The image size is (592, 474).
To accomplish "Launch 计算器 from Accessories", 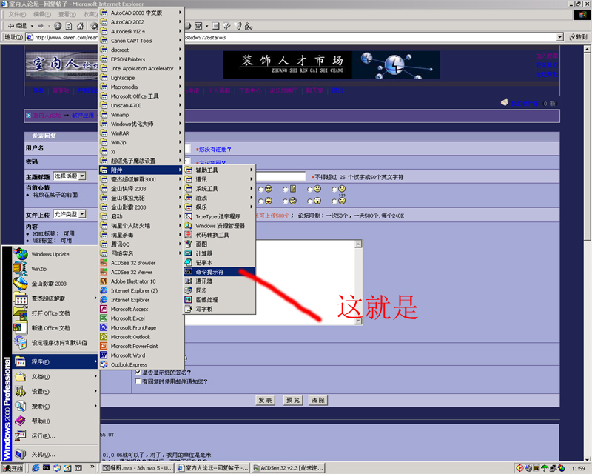I will pyautogui.click(x=219, y=253).
